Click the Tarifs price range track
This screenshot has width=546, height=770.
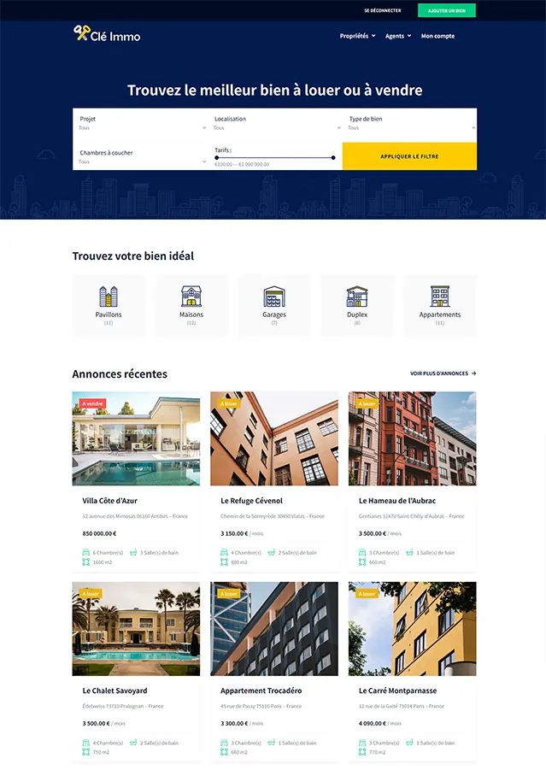pos(275,157)
